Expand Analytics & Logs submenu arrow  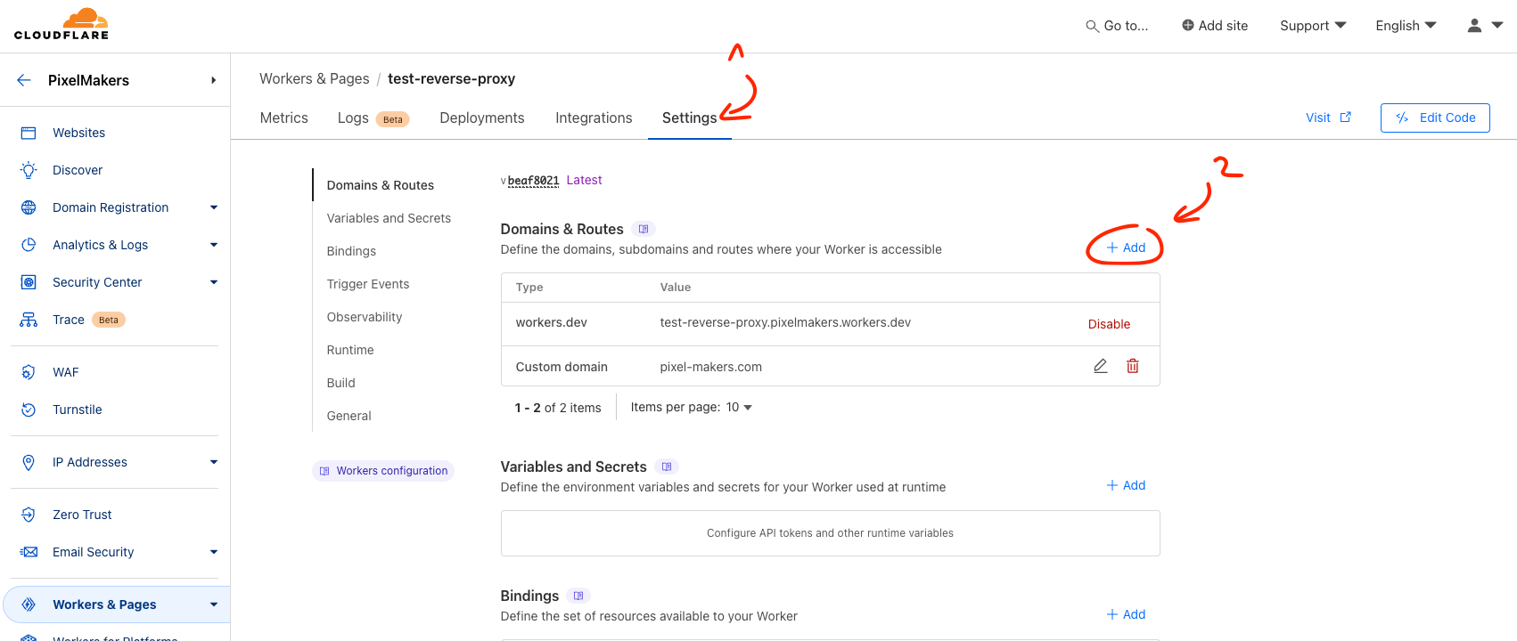[x=214, y=245]
